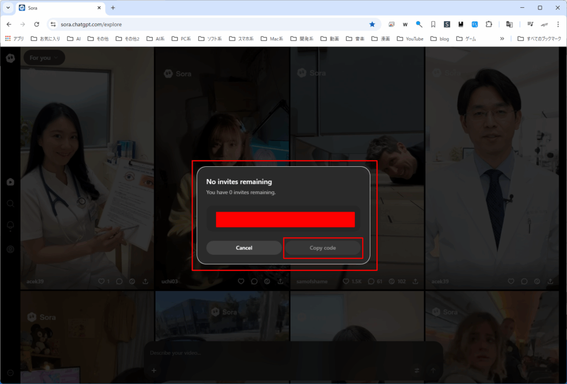Open the YouTube bookmarks folder
Image resolution: width=567 pixels, height=384 pixels.
[410, 39]
